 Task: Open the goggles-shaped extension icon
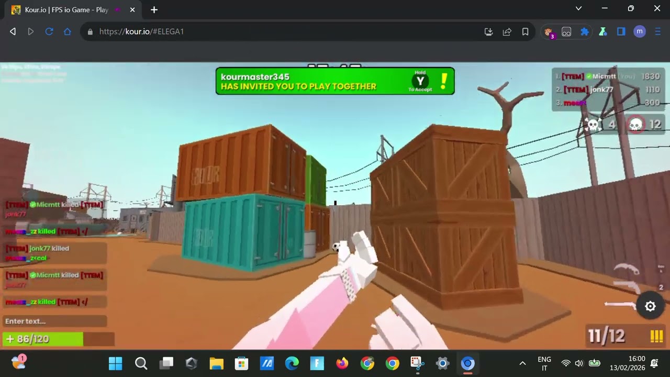566,32
